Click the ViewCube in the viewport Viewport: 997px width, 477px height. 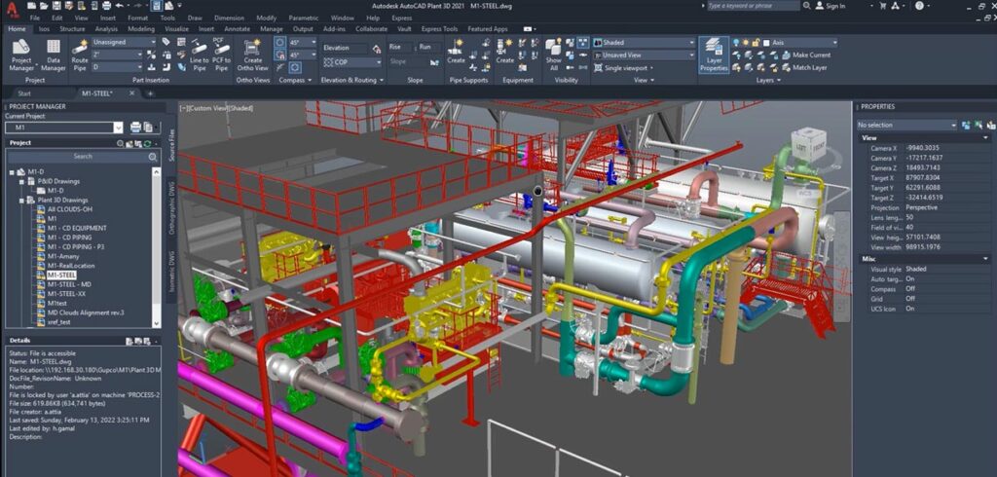[806, 142]
